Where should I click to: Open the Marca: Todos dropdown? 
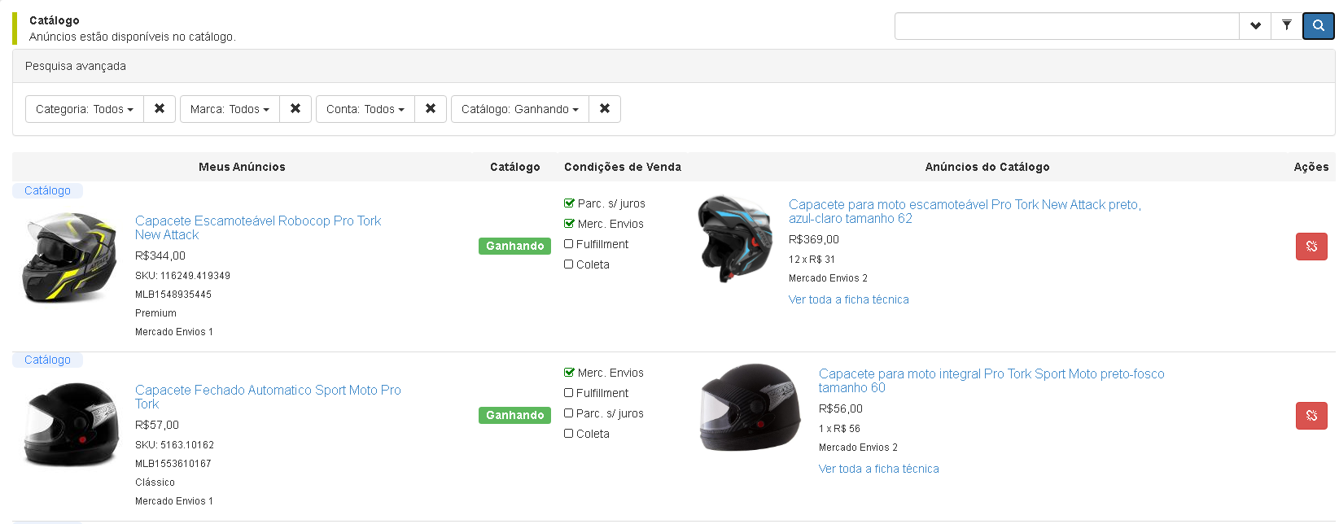point(230,109)
